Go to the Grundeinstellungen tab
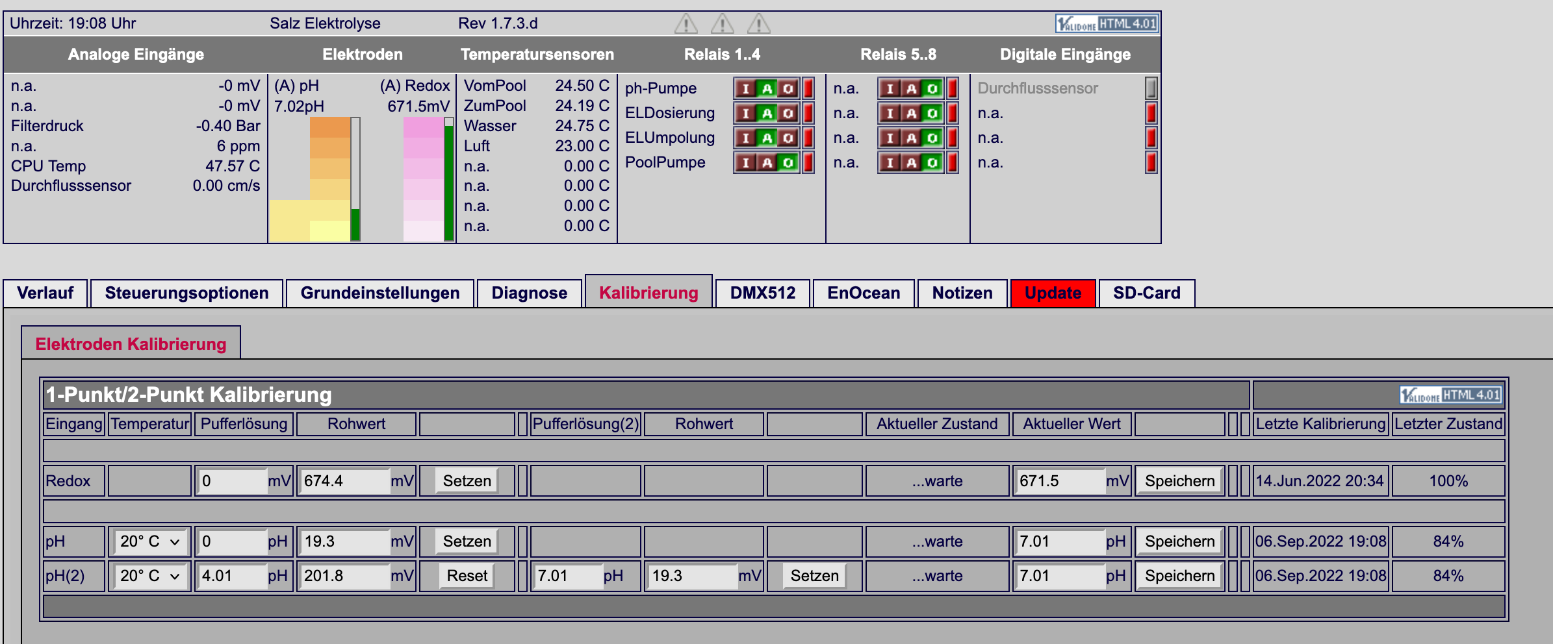1553x644 pixels. point(380,293)
